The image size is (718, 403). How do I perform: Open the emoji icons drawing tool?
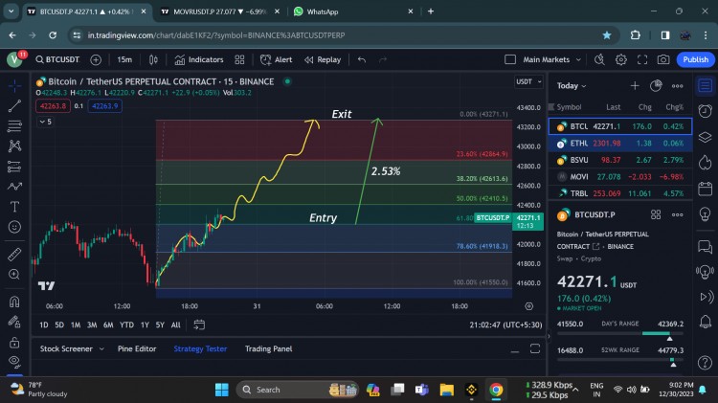point(14,227)
